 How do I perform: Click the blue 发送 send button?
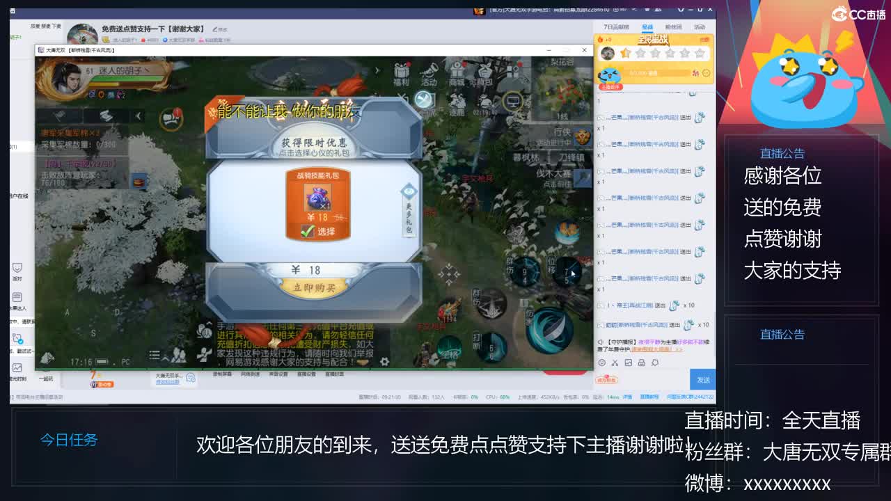[703, 380]
